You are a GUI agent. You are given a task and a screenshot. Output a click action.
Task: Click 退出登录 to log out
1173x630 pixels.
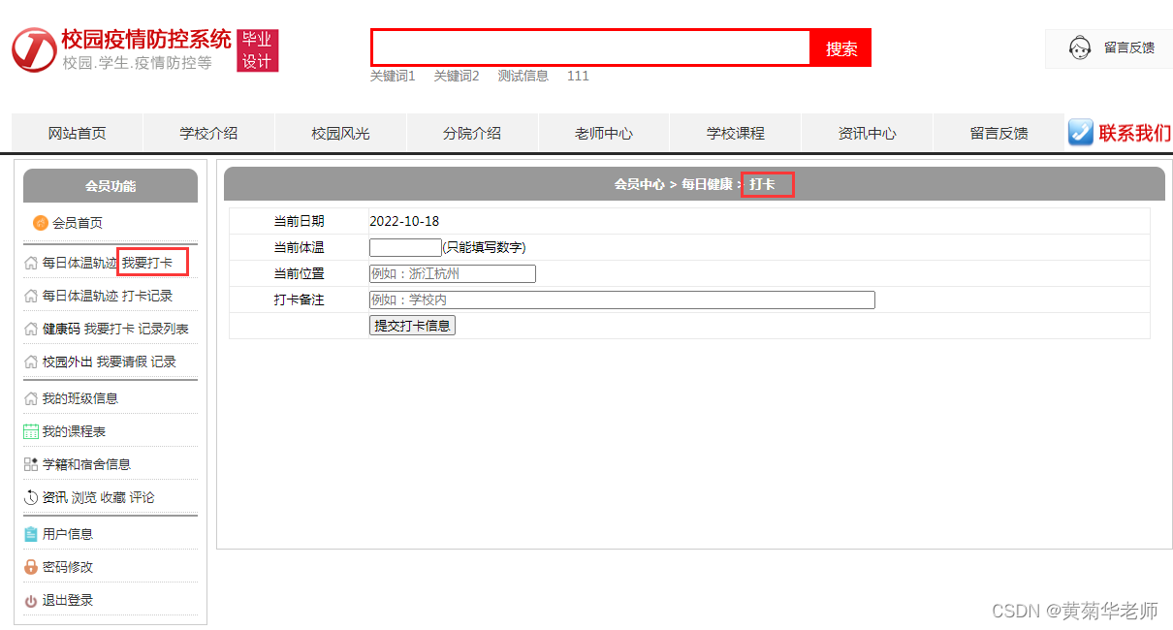[x=68, y=600]
